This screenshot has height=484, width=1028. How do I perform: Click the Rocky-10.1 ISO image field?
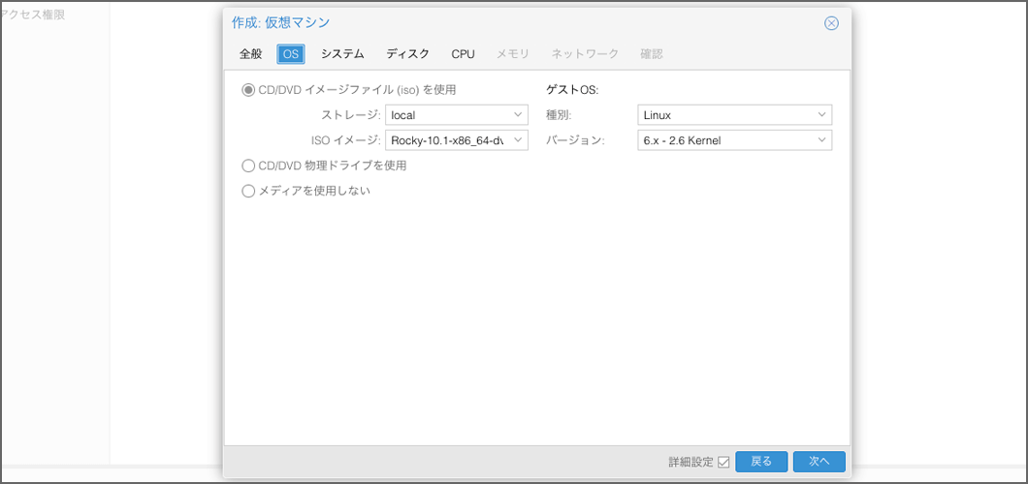447,140
